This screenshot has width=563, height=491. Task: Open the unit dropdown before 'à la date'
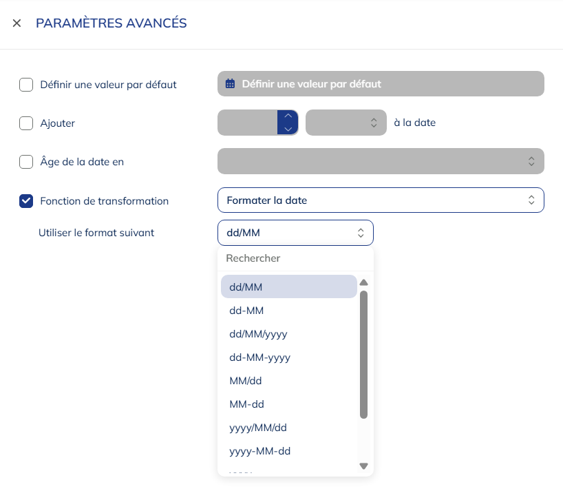coord(346,123)
